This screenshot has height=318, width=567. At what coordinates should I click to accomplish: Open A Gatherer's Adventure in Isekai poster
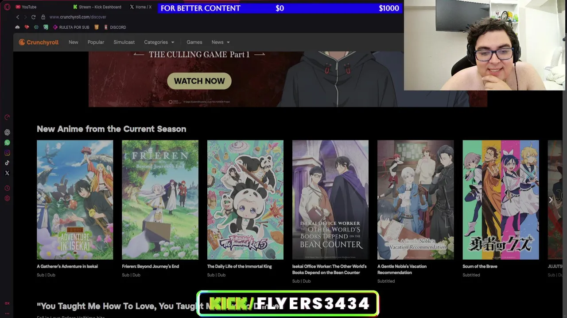(x=75, y=200)
